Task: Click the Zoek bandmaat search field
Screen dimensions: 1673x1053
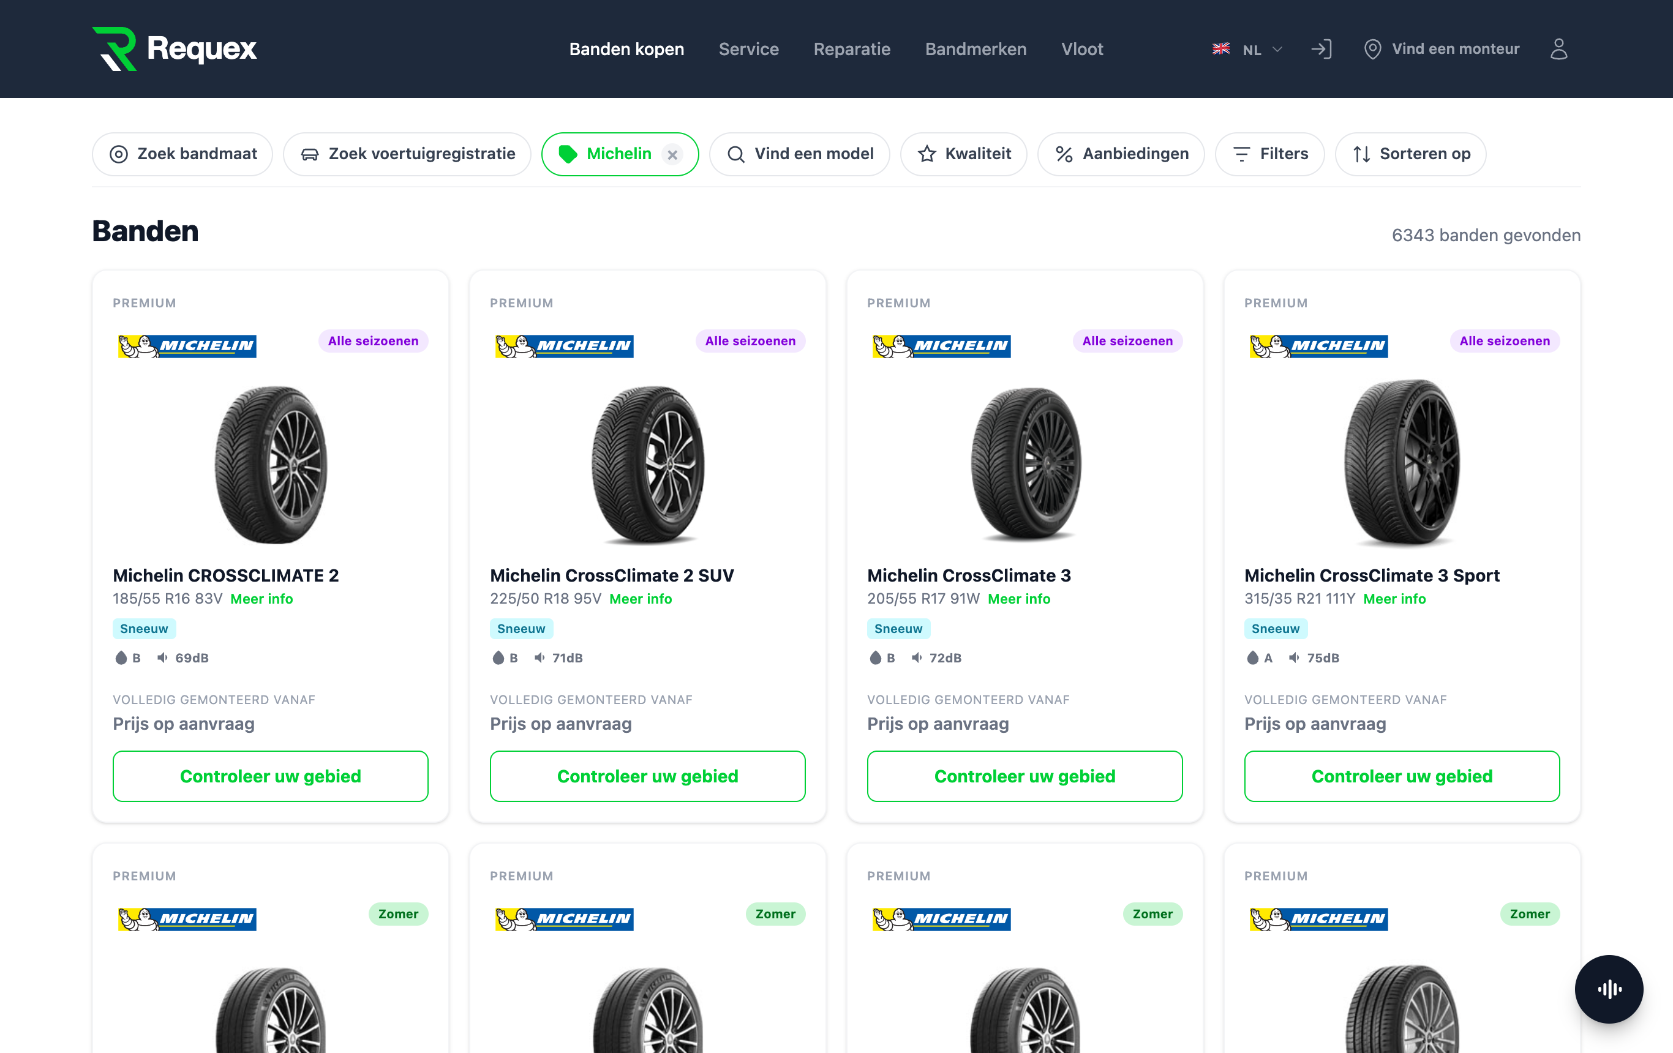Action: click(182, 154)
